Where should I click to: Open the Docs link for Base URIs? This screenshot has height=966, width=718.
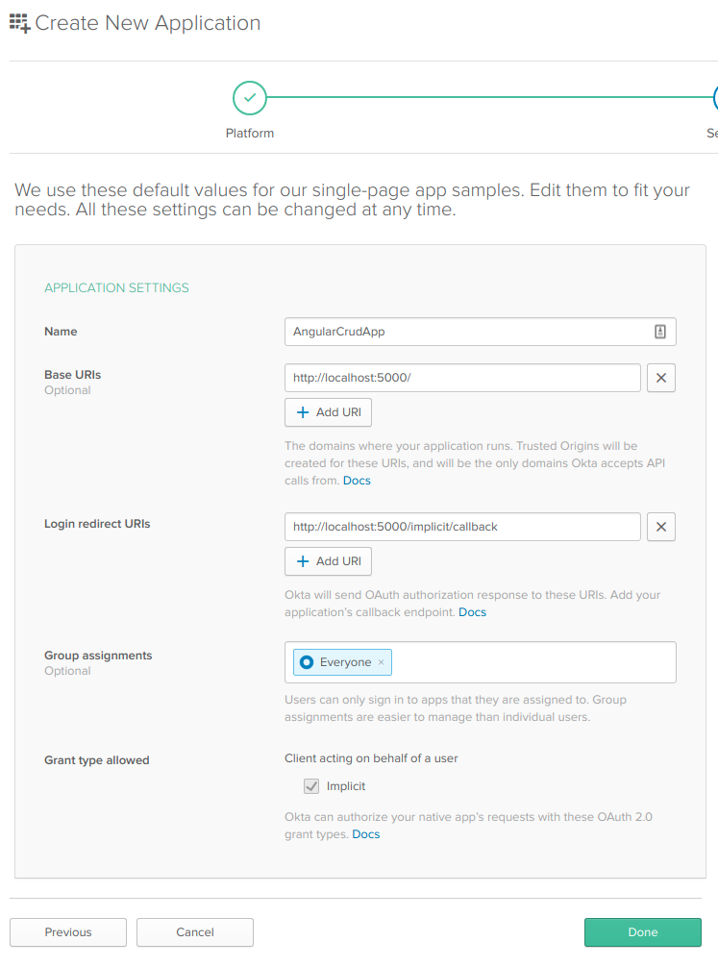[357, 481]
